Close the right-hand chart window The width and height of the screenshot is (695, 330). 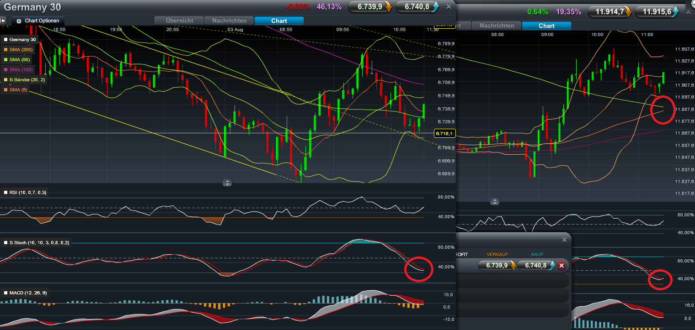point(688,11)
